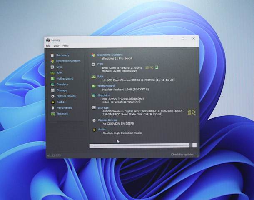Click CPU chip icon beside CPU heading
The width and height of the screenshot is (254, 200).
pos(93,65)
